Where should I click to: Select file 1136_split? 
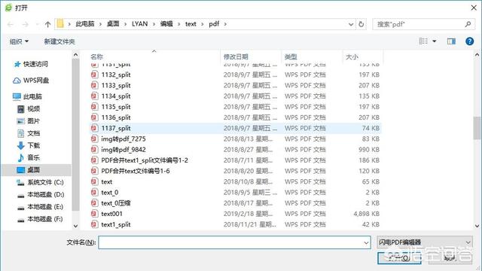116,117
